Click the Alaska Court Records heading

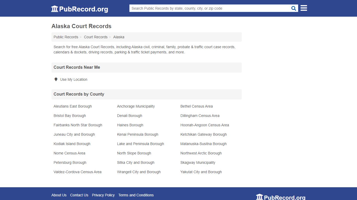click(82, 26)
